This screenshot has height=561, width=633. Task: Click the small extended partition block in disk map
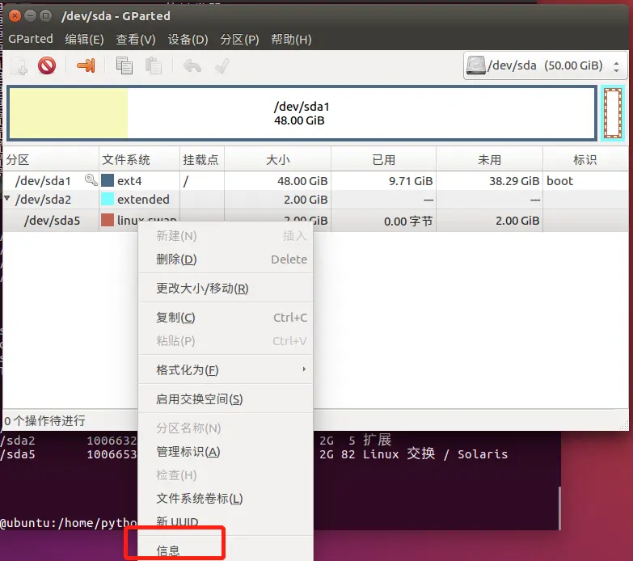(x=613, y=113)
